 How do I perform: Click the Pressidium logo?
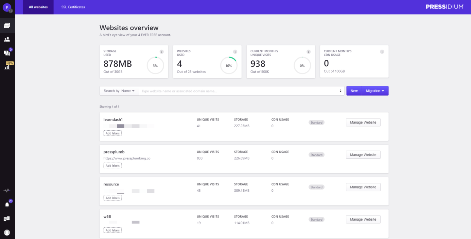(445, 7)
